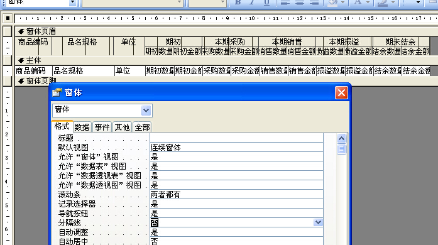Click the 允许“窗体”视图 property value

point(237,156)
